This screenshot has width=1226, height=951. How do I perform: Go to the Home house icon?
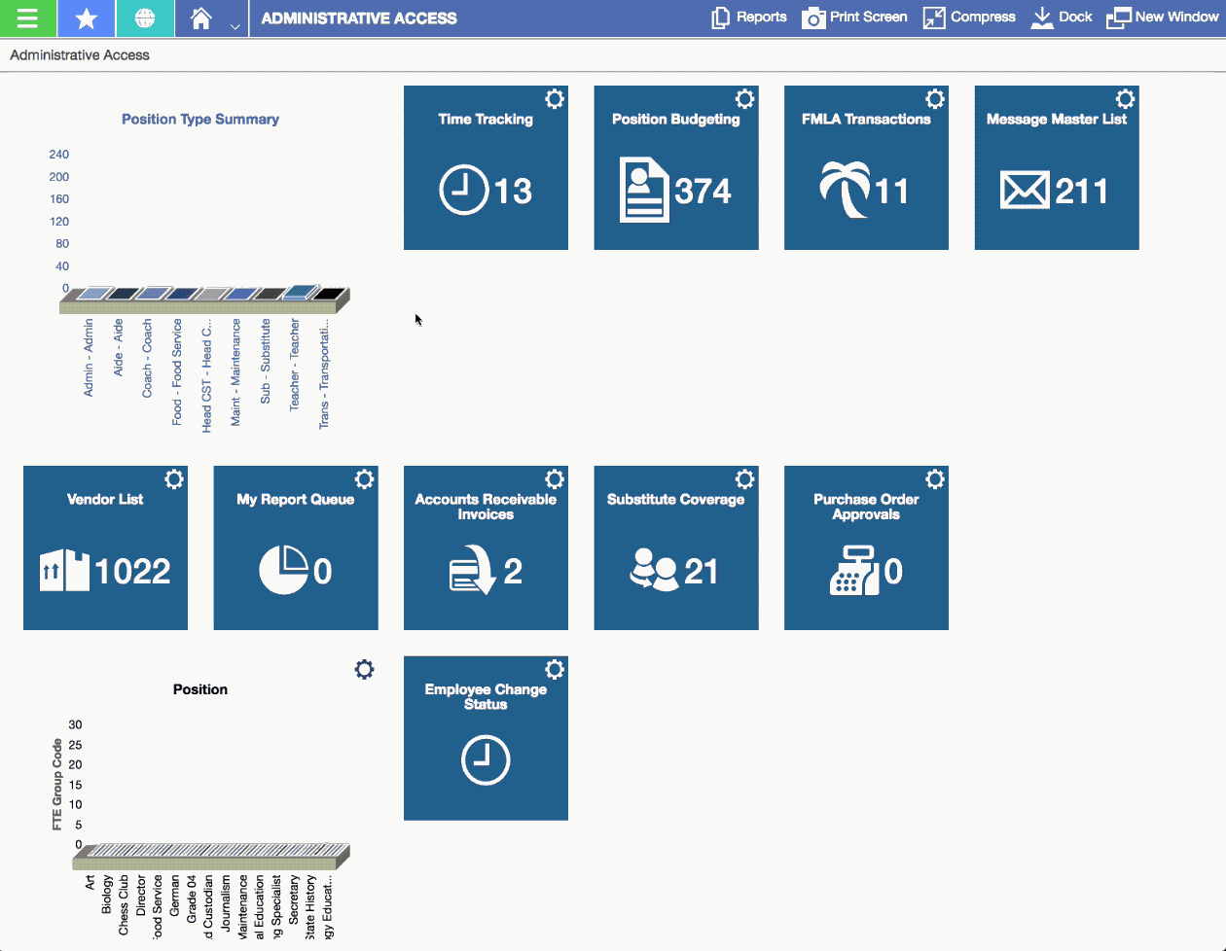tap(201, 18)
